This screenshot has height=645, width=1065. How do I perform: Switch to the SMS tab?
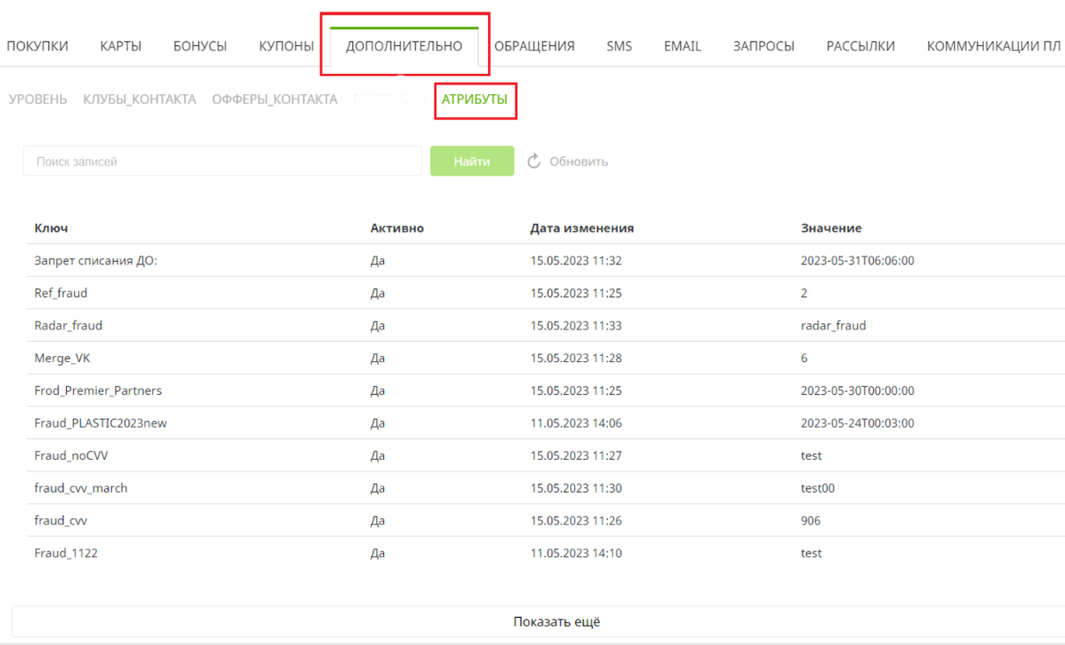click(x=619, y=47)
